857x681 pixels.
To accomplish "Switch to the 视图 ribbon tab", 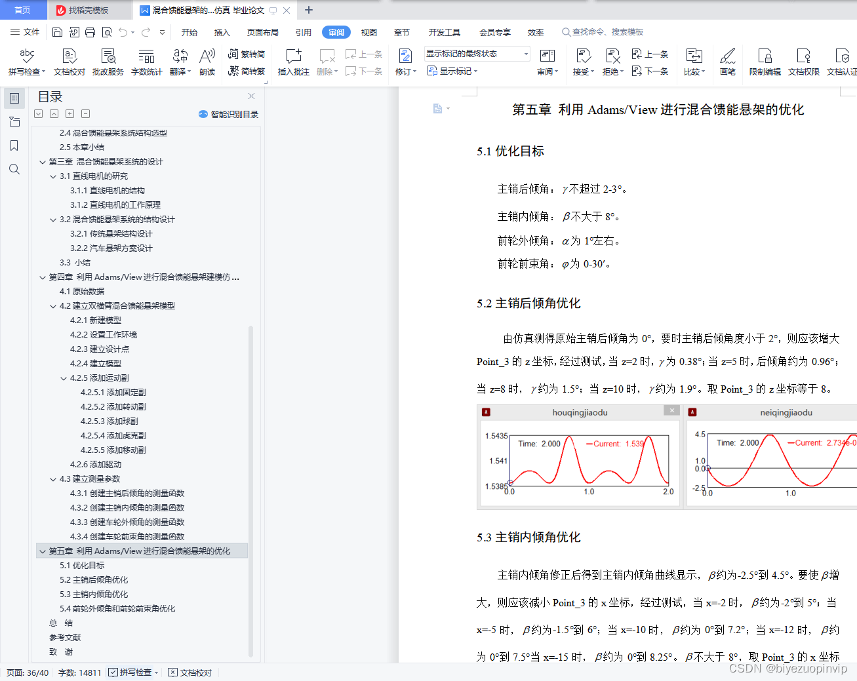I will [x=369, y=32].
